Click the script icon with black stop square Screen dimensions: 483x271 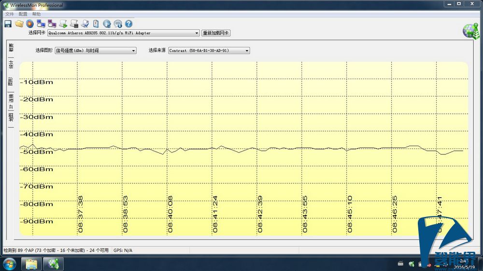coord(74,24)
